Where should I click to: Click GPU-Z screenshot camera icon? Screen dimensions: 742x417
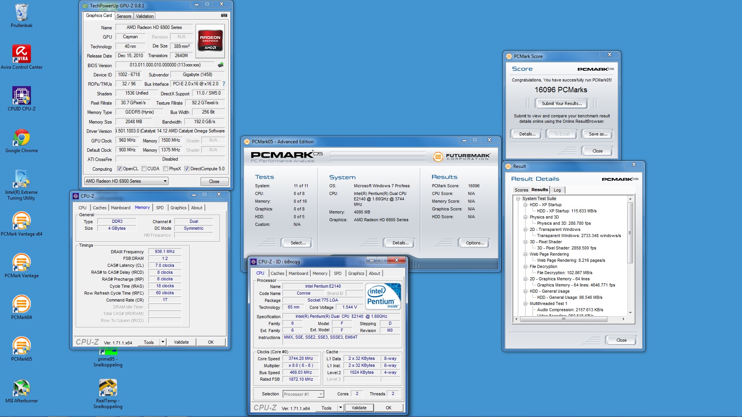point(224,15)
